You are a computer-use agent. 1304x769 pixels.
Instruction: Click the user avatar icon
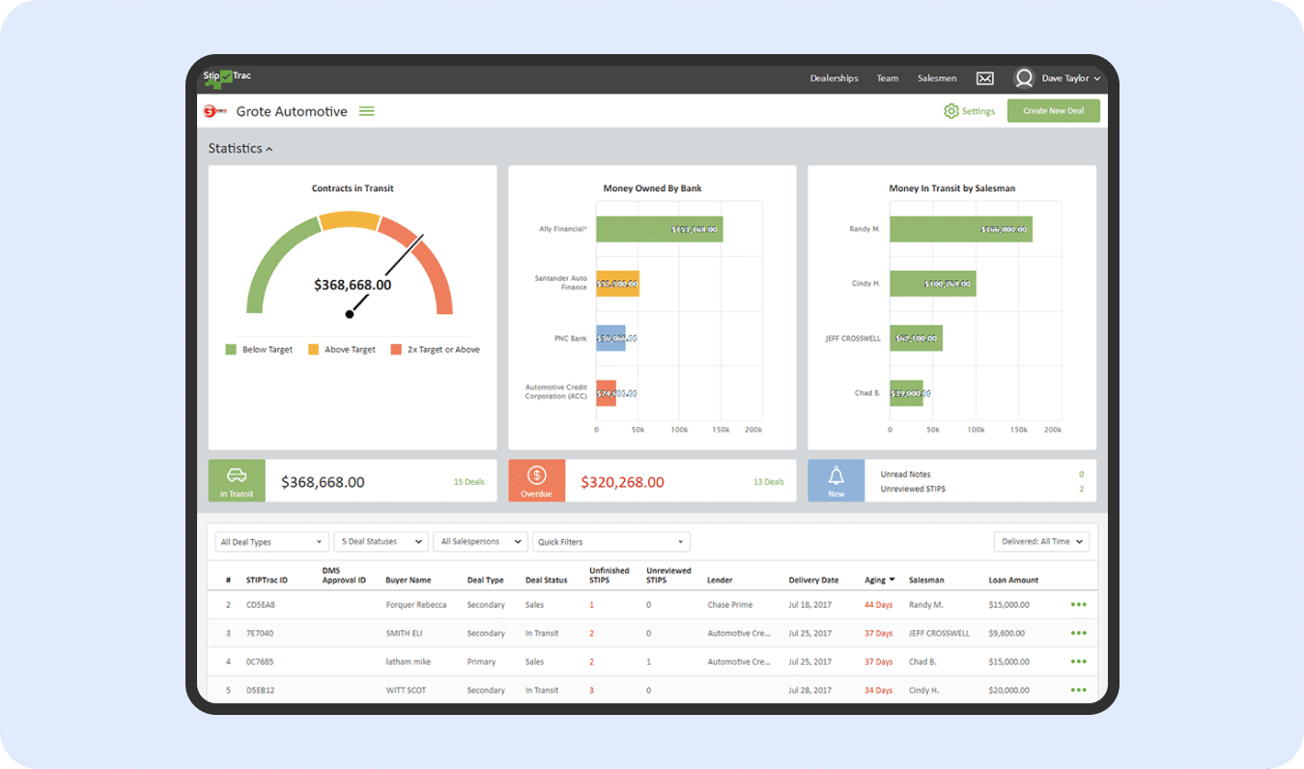pos(1024,78)
